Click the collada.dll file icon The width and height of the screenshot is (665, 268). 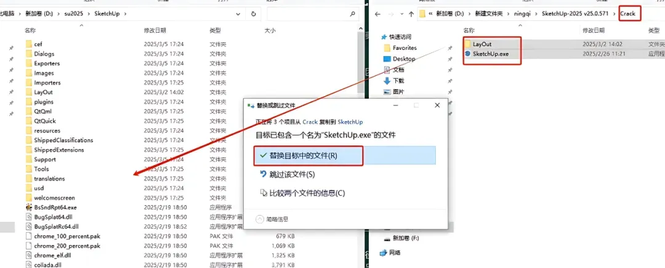[x=29, y=265]
